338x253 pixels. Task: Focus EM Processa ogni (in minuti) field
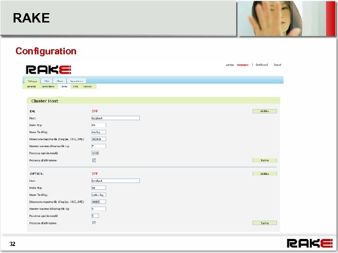tap(95, 153)
